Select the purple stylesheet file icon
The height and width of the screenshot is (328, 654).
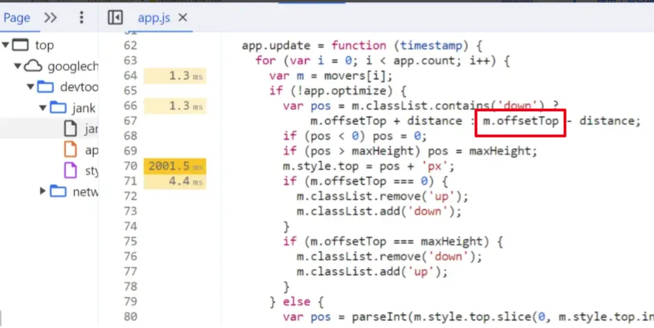point(70,170)
